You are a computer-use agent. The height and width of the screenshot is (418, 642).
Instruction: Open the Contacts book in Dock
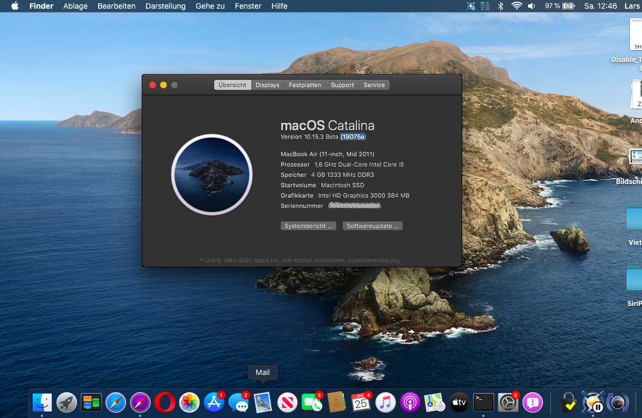(336, 403)
